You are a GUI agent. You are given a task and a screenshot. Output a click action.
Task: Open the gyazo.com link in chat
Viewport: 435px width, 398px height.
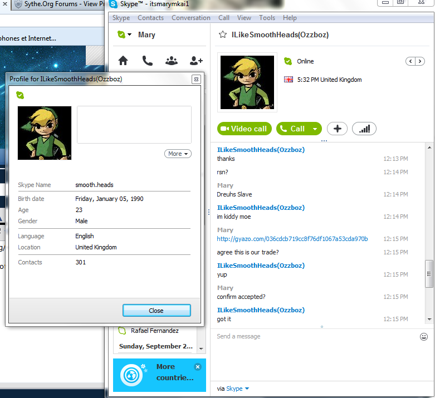click(x=292, y=239)
